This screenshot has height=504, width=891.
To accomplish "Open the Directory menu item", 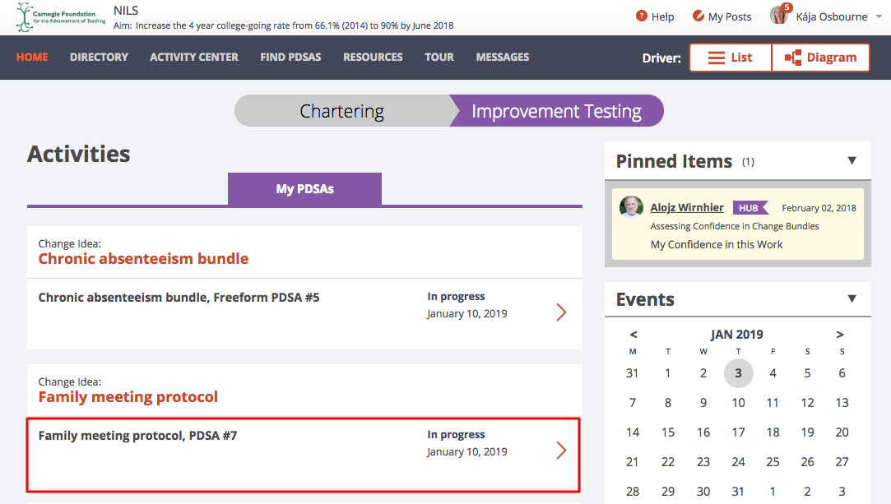I will point(99,58).
